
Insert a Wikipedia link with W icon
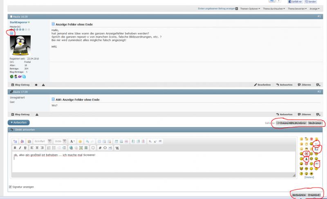point(117,148)
